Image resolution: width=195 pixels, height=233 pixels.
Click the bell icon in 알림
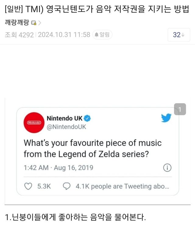coord(96,35)
